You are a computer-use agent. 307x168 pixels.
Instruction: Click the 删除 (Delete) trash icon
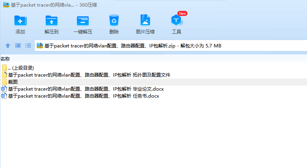click(114, 20)
